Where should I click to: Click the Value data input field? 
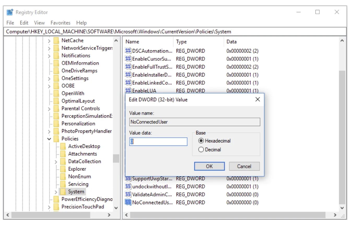(158, 142)
